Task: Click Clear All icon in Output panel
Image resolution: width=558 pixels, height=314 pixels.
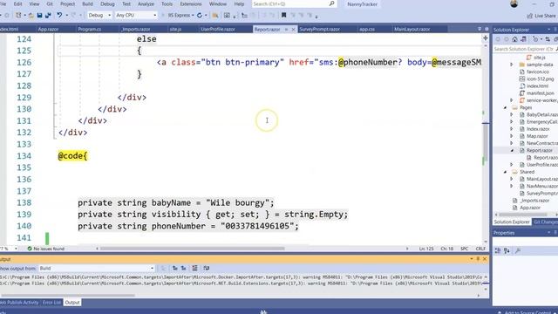Action: pos(194,268)
